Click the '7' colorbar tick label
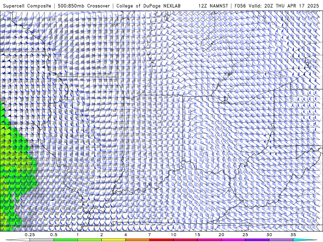This screenshot has width=323, height=242. tap(149, 235)
